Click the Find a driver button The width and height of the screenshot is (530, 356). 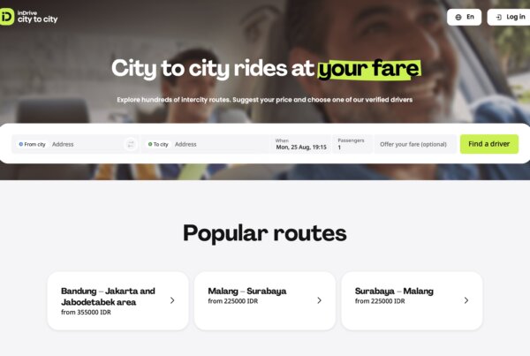pyautogui.click(x=489, y=144)
